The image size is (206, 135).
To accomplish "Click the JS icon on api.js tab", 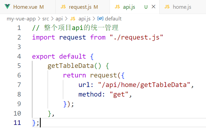I will tap(117, 7).
